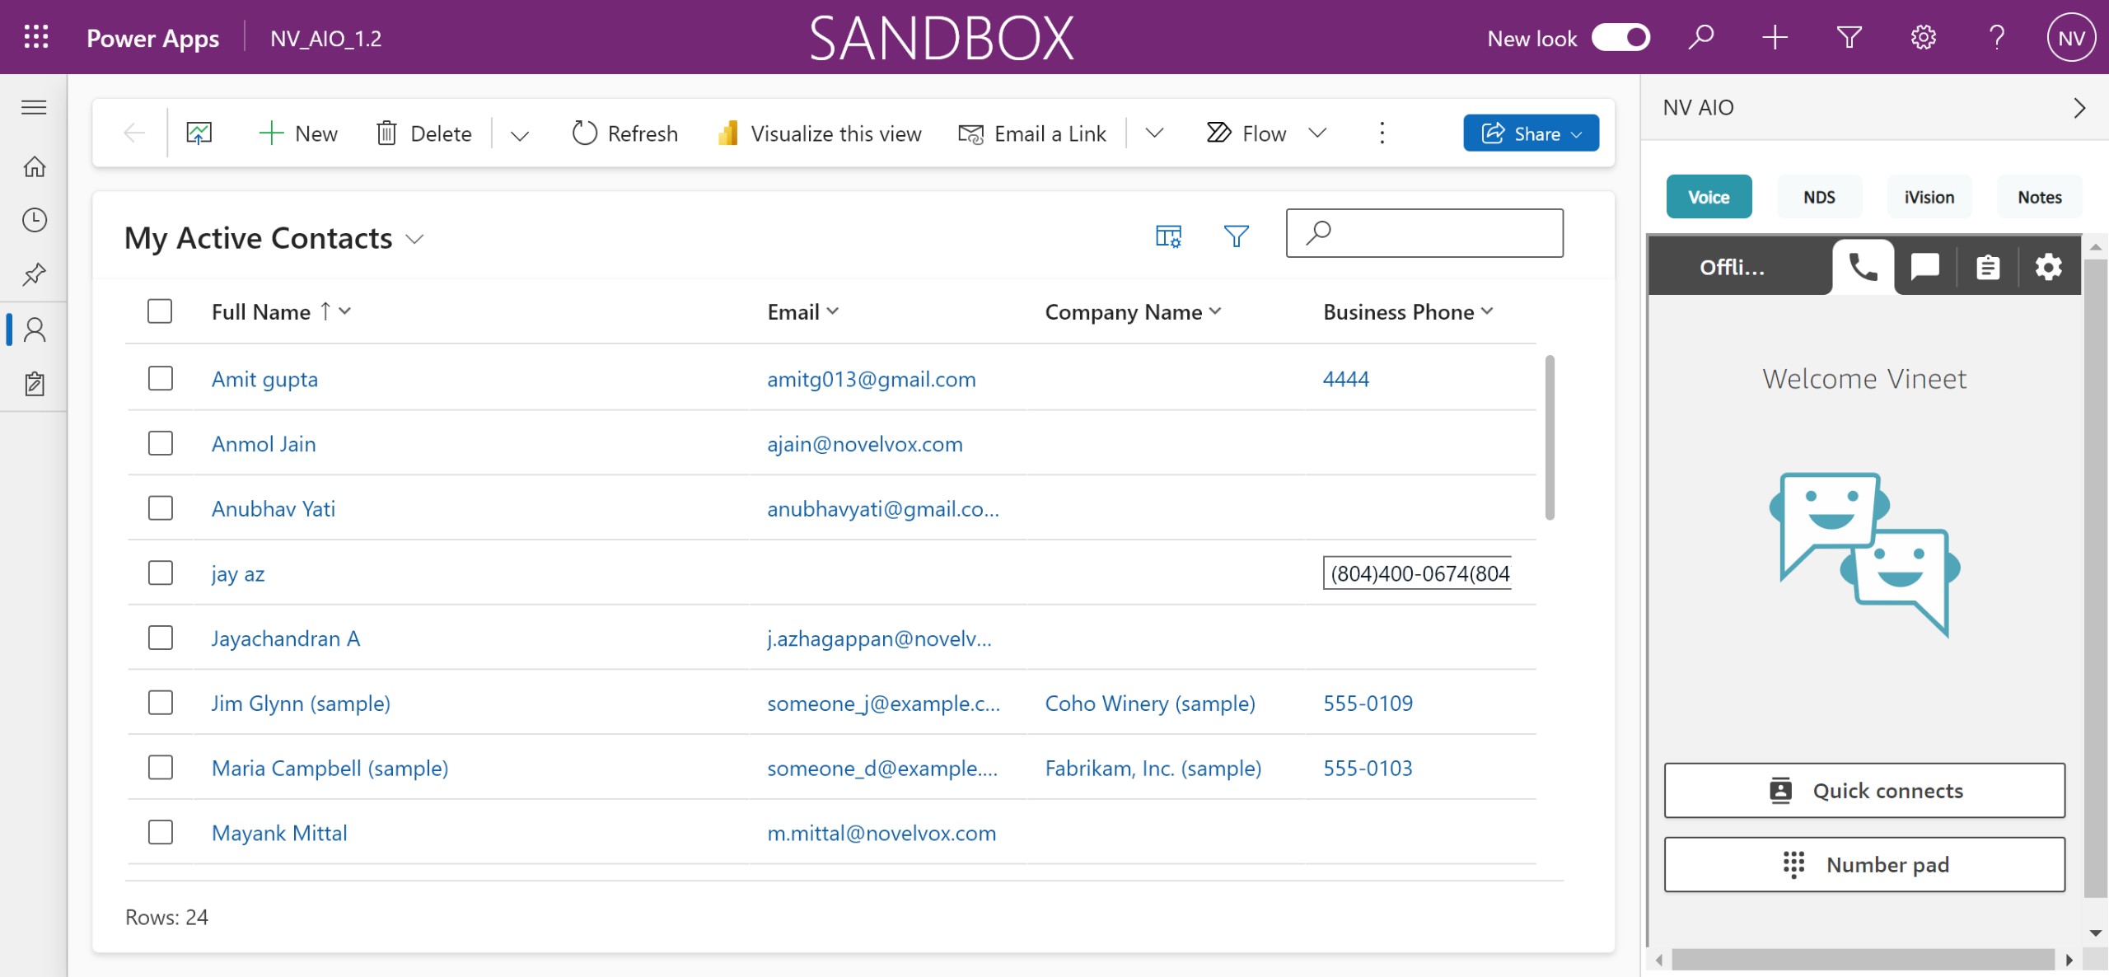
Task: Open Pinned items in left sidebar
Action: click(35, 274)
